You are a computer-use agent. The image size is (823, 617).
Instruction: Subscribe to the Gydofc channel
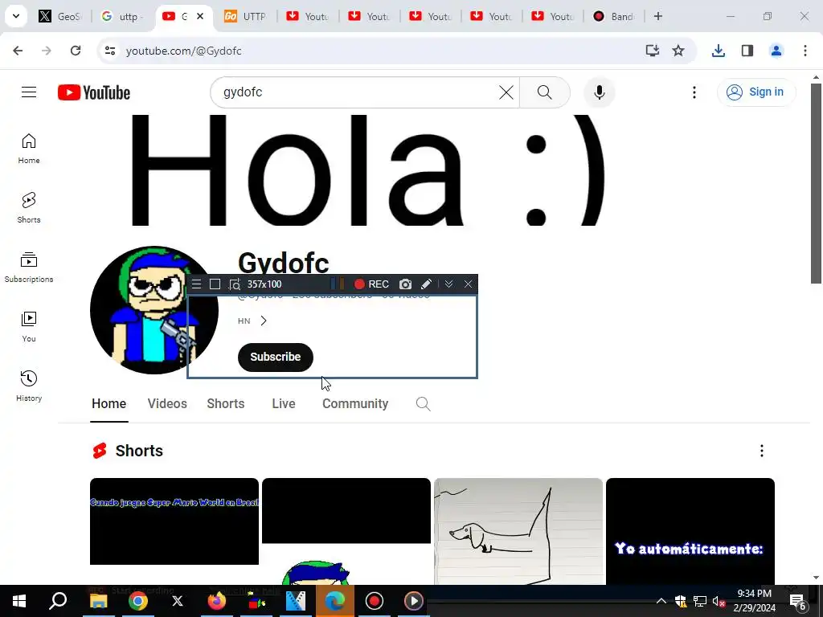click(276, 358)
